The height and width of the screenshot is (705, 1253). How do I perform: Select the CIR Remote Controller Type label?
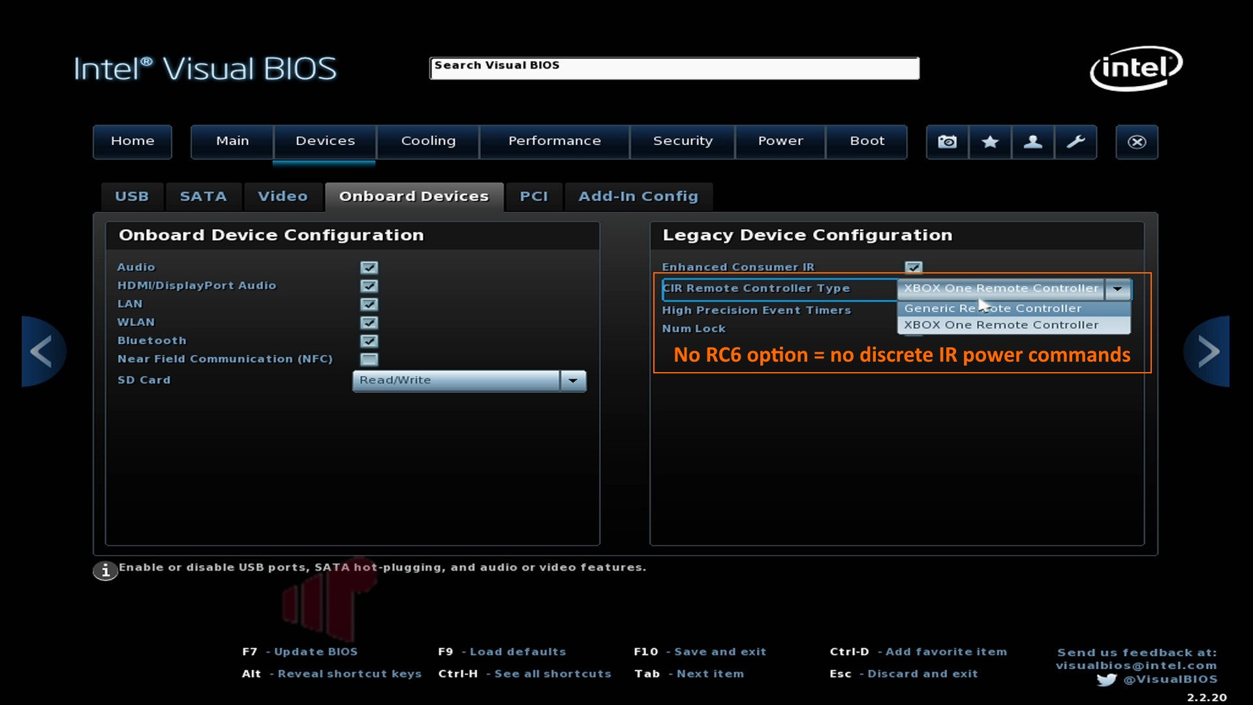pos(756,289)
